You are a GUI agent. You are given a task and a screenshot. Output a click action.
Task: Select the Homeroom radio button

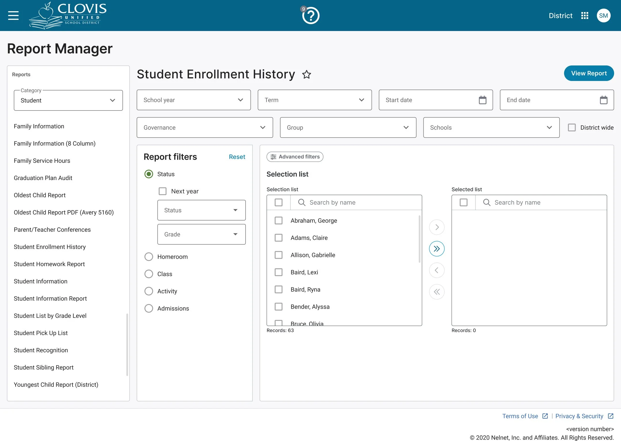tap(149, 257)
